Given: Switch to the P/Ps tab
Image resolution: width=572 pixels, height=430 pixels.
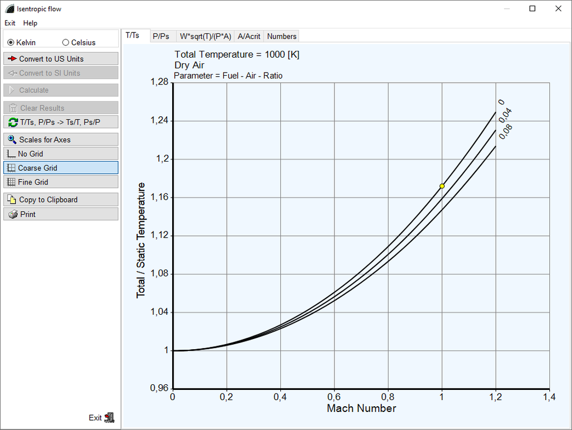Looking at the screenshot, I should pyautogui.click(x=161, y=37).
